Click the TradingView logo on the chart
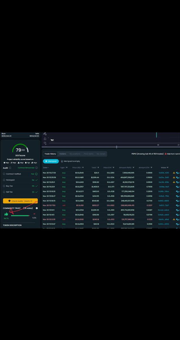The height and width of the screenshot is (340, 180). [x=52, y=140]
